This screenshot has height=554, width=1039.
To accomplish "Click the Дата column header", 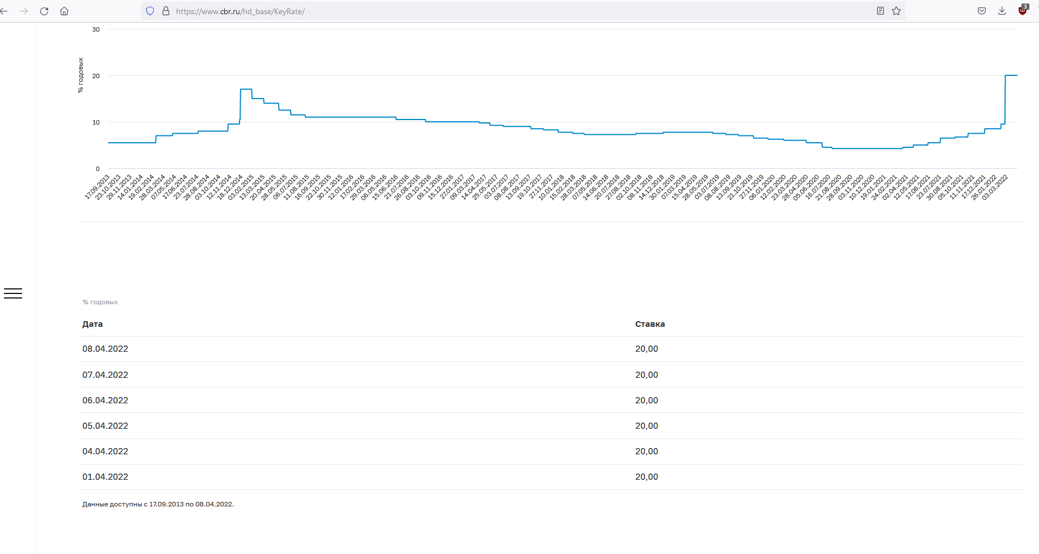I will pyautogui.click(x=92, y=324).
